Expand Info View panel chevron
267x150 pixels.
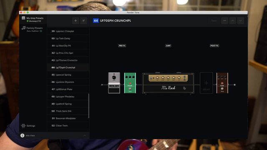(x=85, y=135)
